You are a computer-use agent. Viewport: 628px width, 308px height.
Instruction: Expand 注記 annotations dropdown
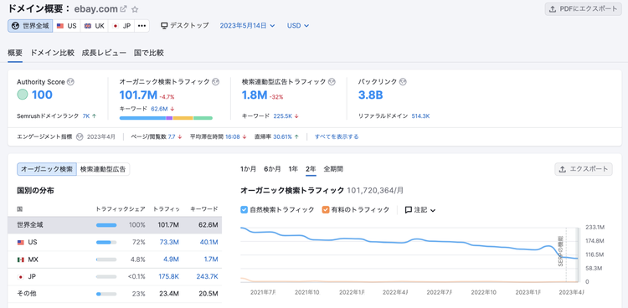point(420,210)
